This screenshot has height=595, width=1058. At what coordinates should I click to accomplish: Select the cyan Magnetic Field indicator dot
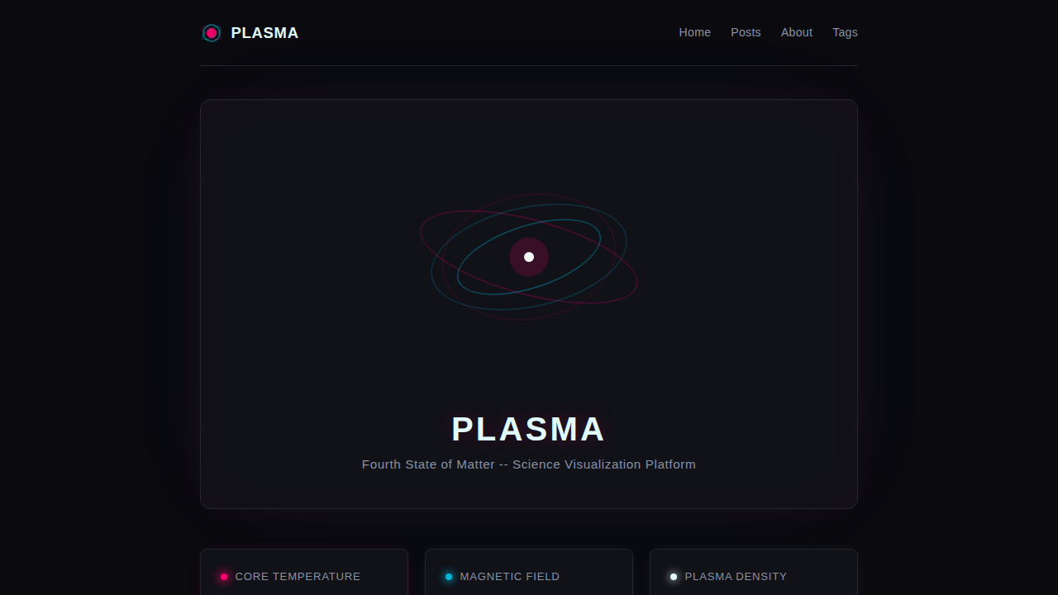[x=448, y=577]
